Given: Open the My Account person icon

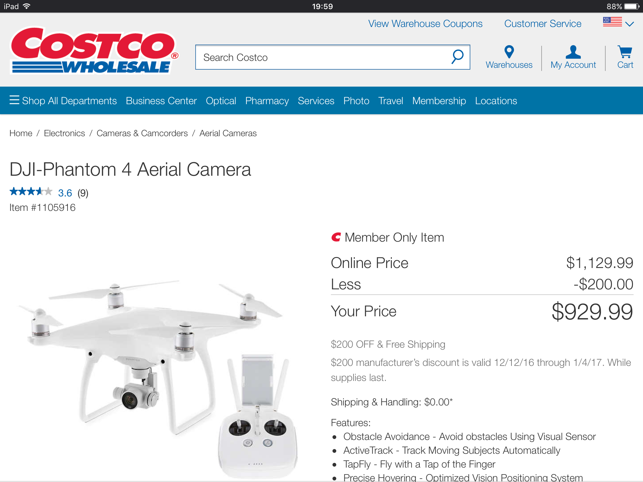Looking at the screenshot, I should [x=573, y=52].
